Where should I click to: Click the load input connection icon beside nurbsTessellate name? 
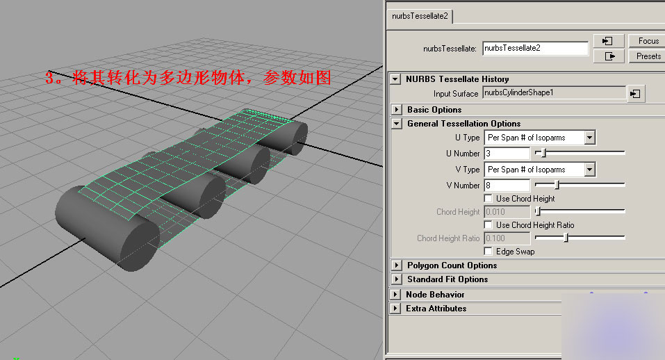608,41
